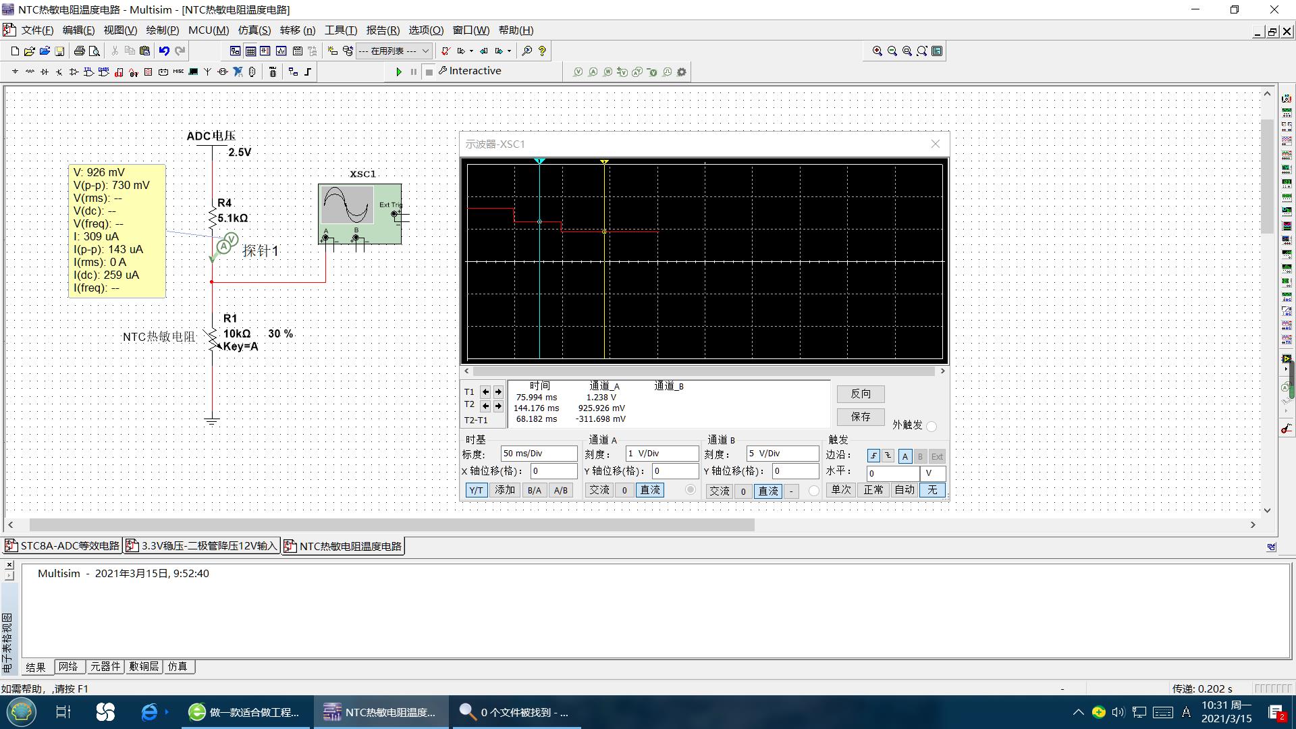Screen dimensions: 1296x729
Task: Open the 在用列表 dropdown
Action: point(394,51)
